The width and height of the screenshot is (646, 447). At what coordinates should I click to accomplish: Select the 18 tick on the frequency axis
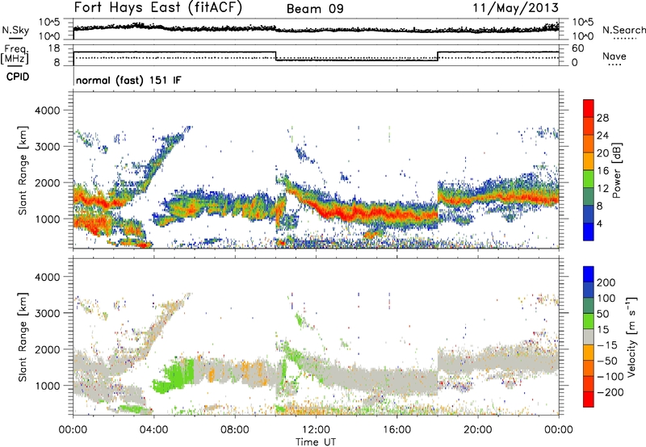53,48
